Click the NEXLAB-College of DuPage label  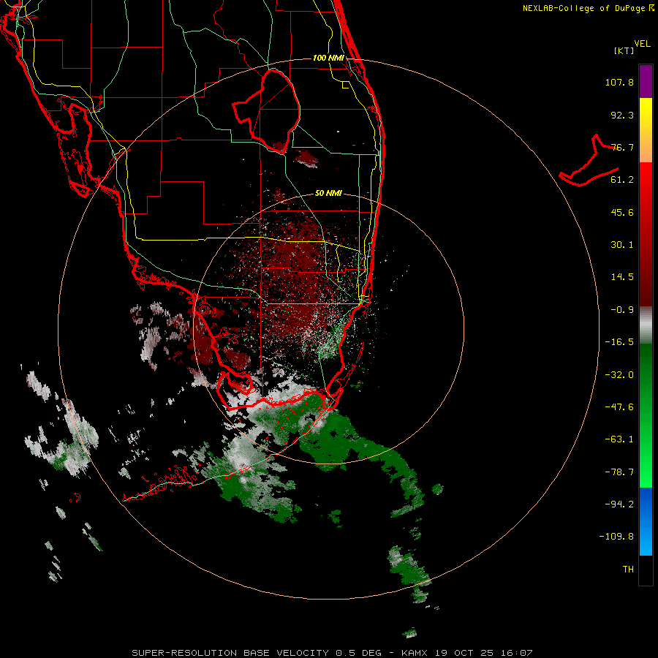click(589, 8)
